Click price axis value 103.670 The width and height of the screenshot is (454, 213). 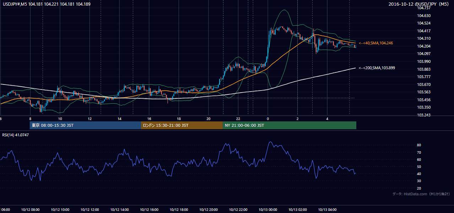(424, 84)
